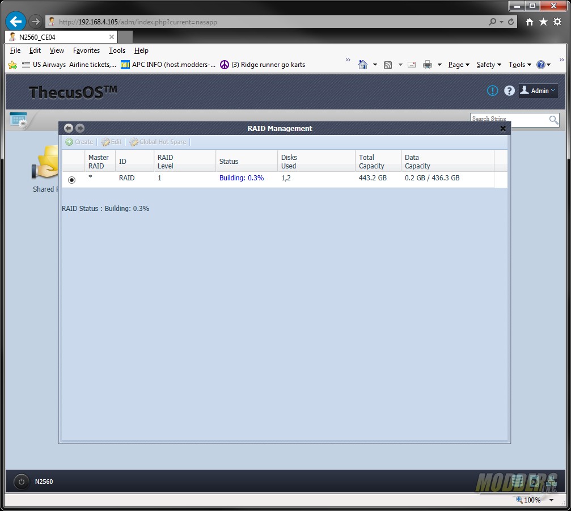Open the Page dropdown menu
The image size is (571, 511).
[459, 65]
